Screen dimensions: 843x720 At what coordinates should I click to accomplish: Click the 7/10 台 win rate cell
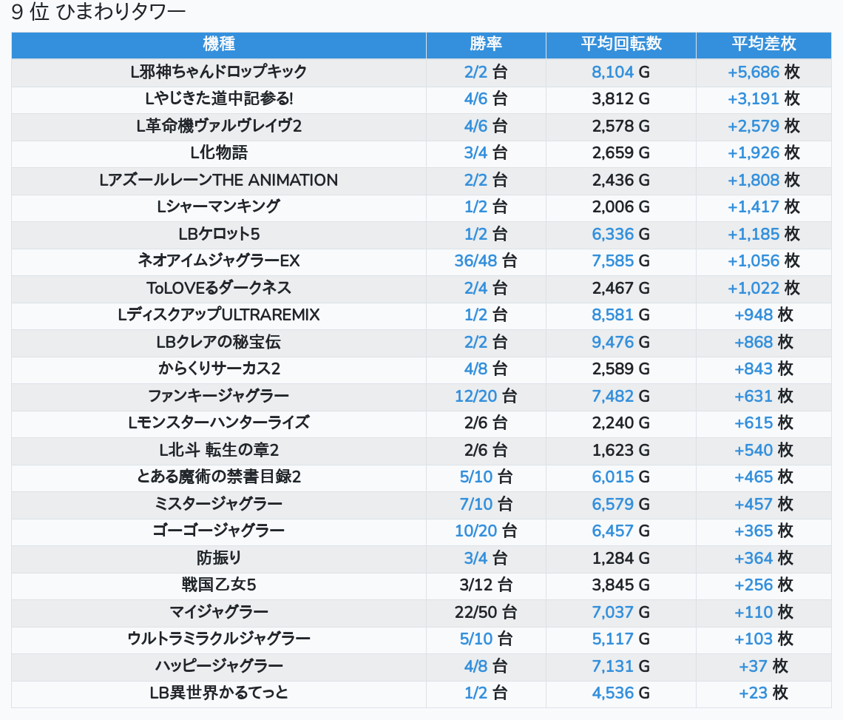(486, 504)
